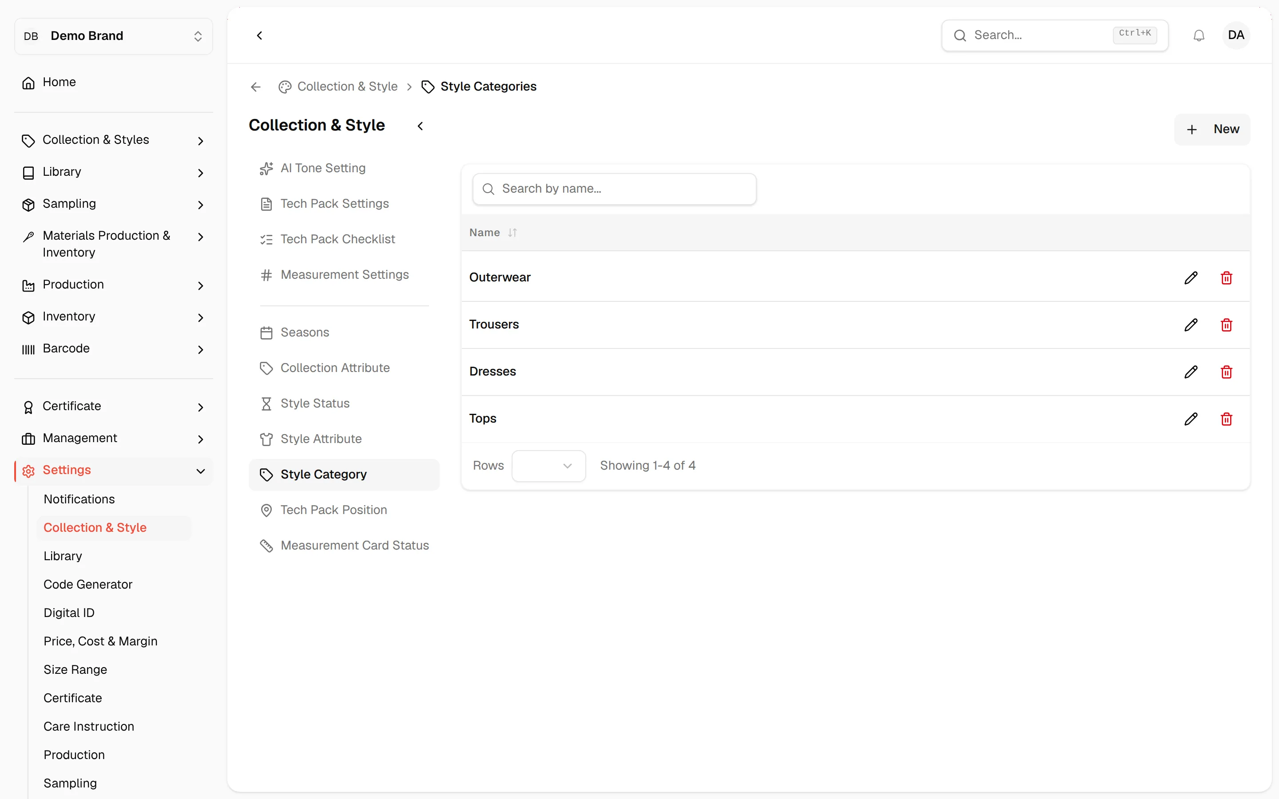Open Style Status settings
The height and width of the screenshot is (799, 1279).
[344, 404]
